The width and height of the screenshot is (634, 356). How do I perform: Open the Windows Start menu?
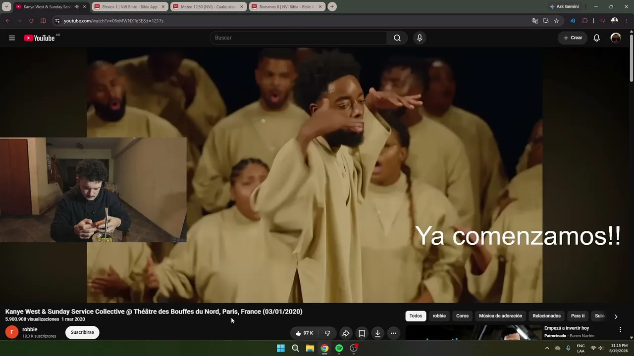click(x=281, y=348)
